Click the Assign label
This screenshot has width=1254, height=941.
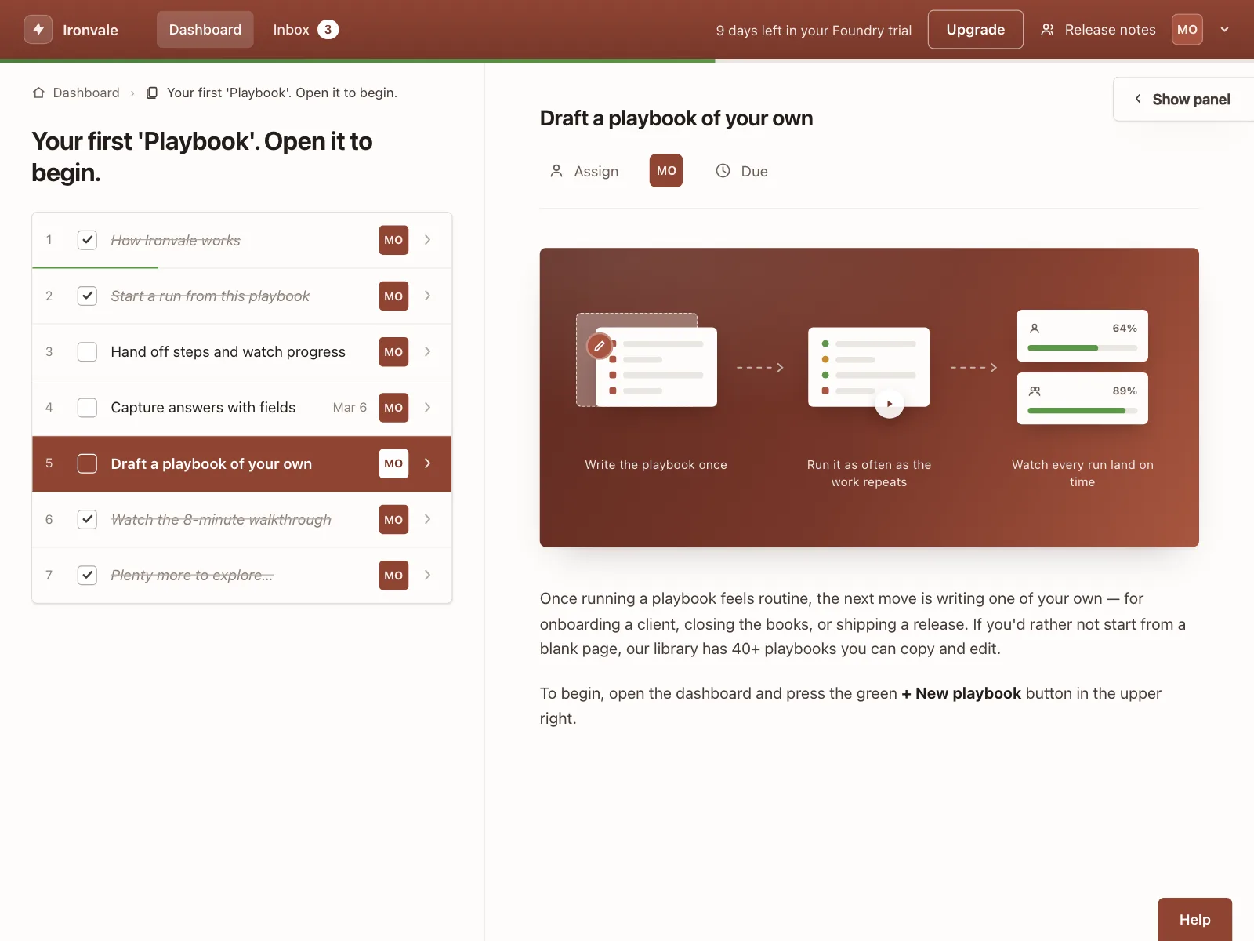(x=596, y=171)
